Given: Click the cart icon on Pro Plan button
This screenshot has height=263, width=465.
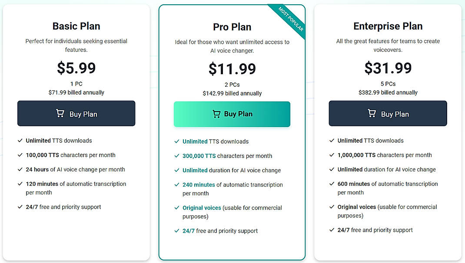Looking at the screenshot, I should coord(216,114).
